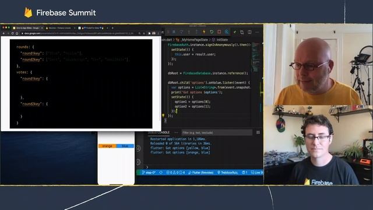Click the debug console prompt chevron

tap(147, 167)
